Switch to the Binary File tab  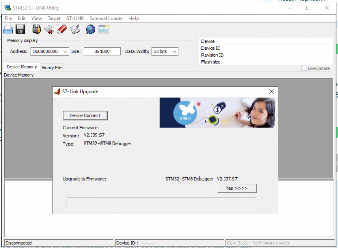[x=52, y=67]
